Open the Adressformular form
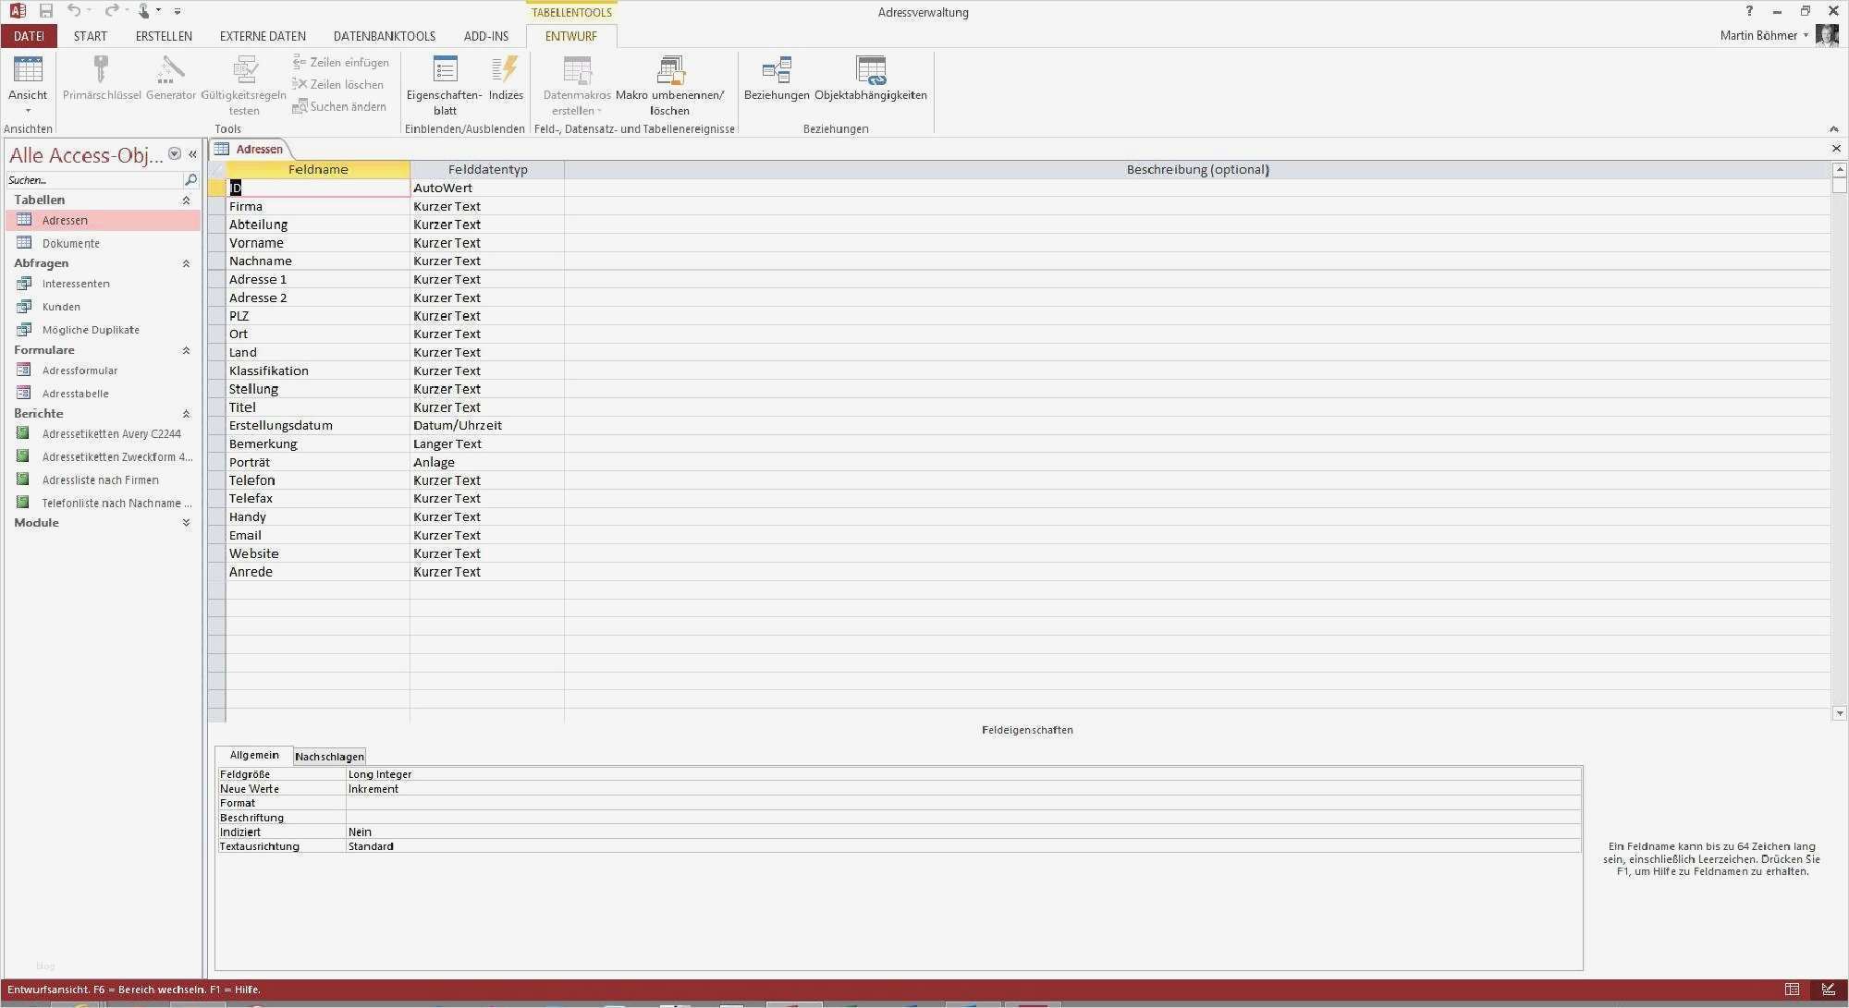This screenshot has height=1008, width=1849. (x=80, y=370)
